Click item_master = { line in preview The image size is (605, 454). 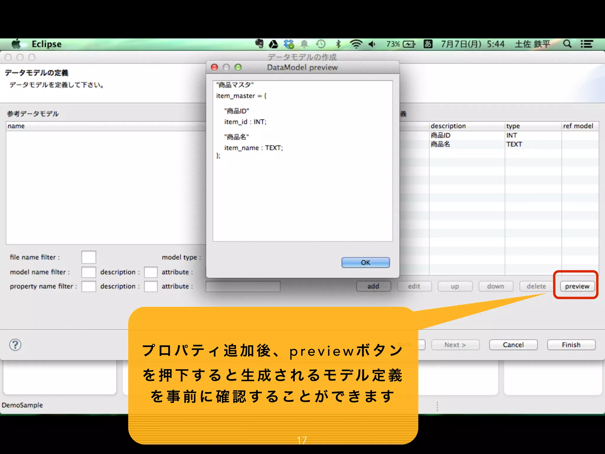coord(241,96)
